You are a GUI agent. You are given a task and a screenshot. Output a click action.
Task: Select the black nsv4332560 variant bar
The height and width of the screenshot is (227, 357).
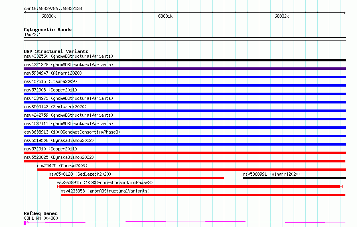(185, 60)
